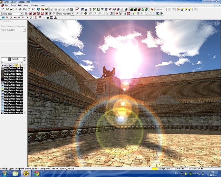Click the camera icon in third toolbar

click(x=48, y=18)
